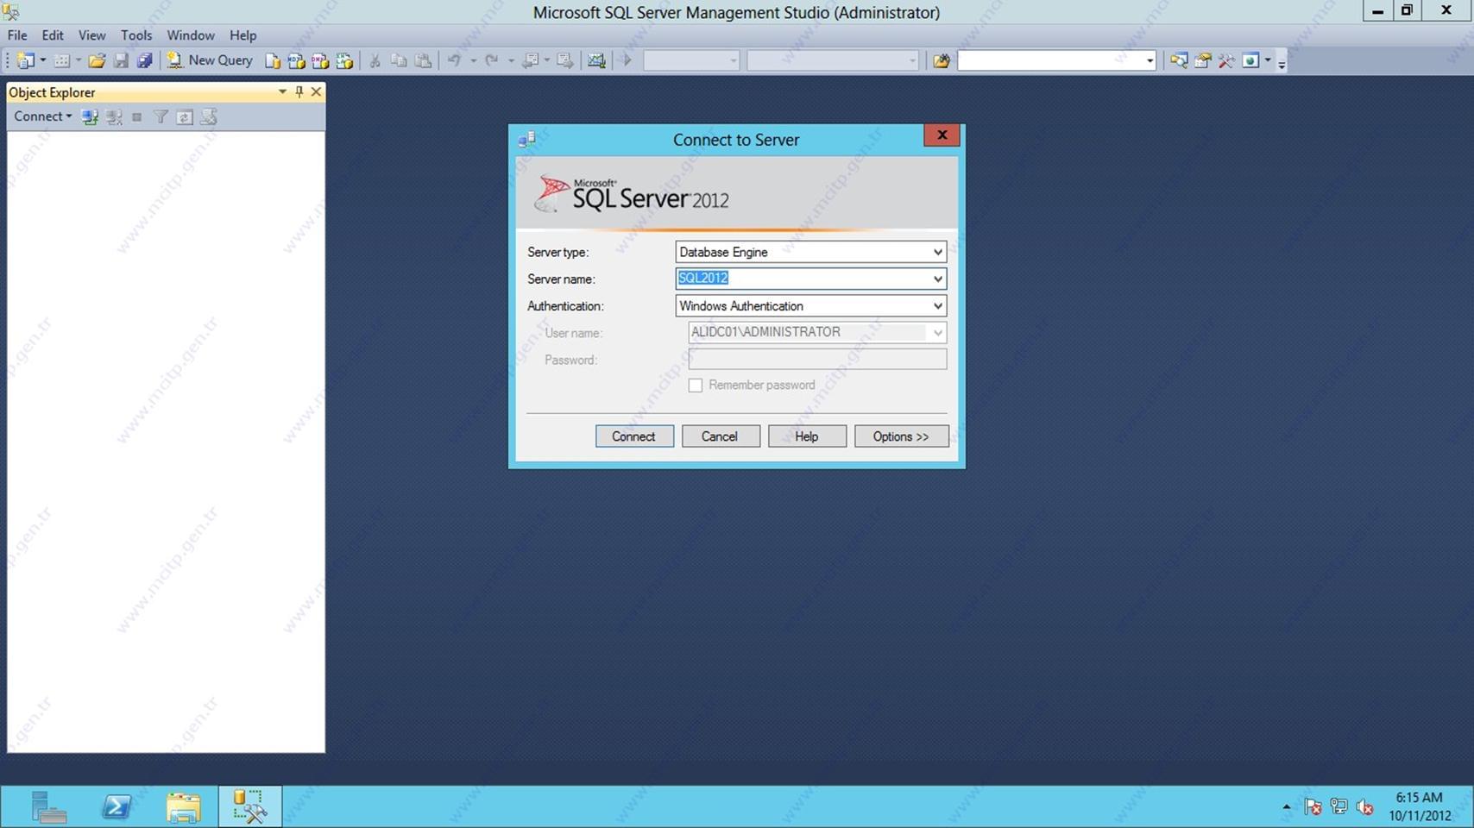Click the crossed wrench and hammer icon

click(x=1226, y=60)
